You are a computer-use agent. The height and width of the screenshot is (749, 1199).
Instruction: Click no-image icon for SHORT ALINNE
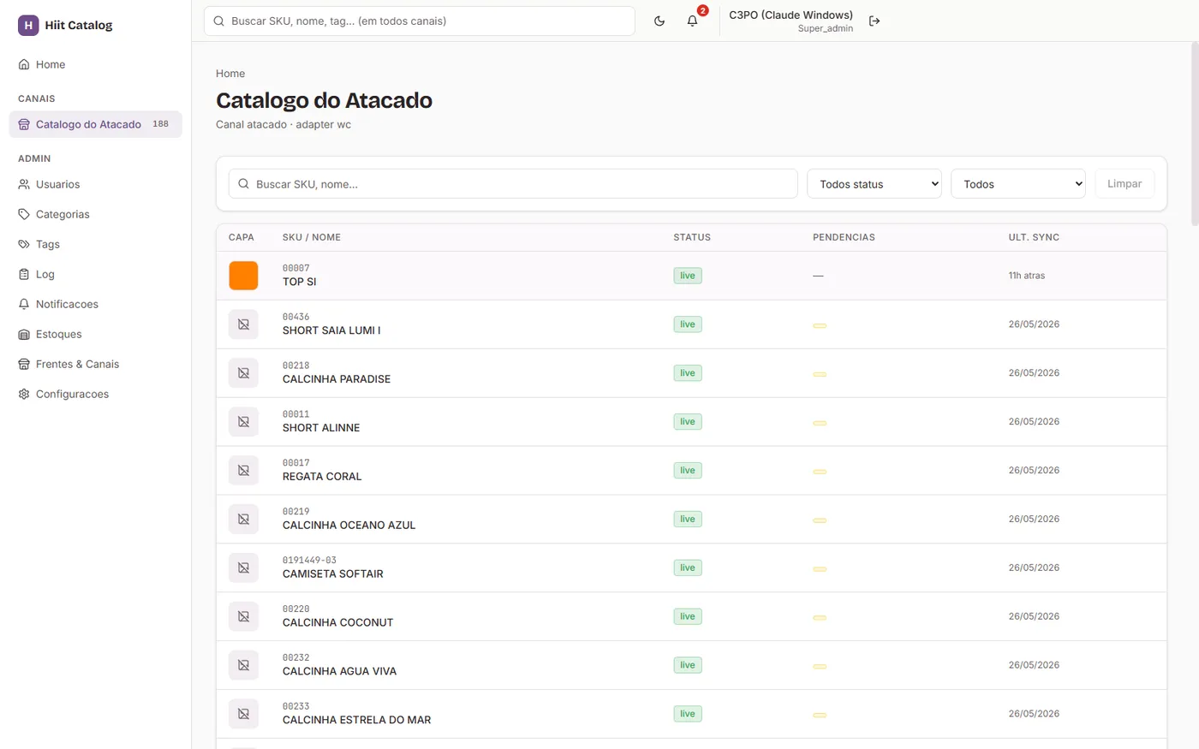[243, 422]
